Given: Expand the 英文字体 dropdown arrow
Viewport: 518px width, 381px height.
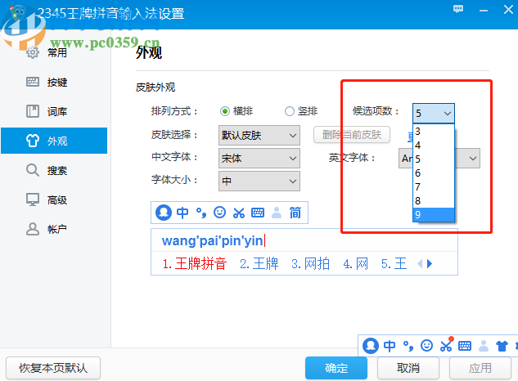Looking at the screenshot, I should (x=473, y=159).
